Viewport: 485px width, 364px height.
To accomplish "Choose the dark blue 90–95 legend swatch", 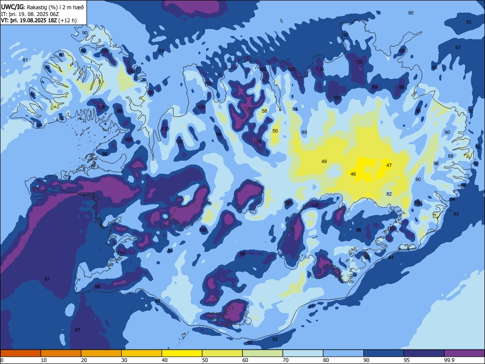I will tap(384, 353).
